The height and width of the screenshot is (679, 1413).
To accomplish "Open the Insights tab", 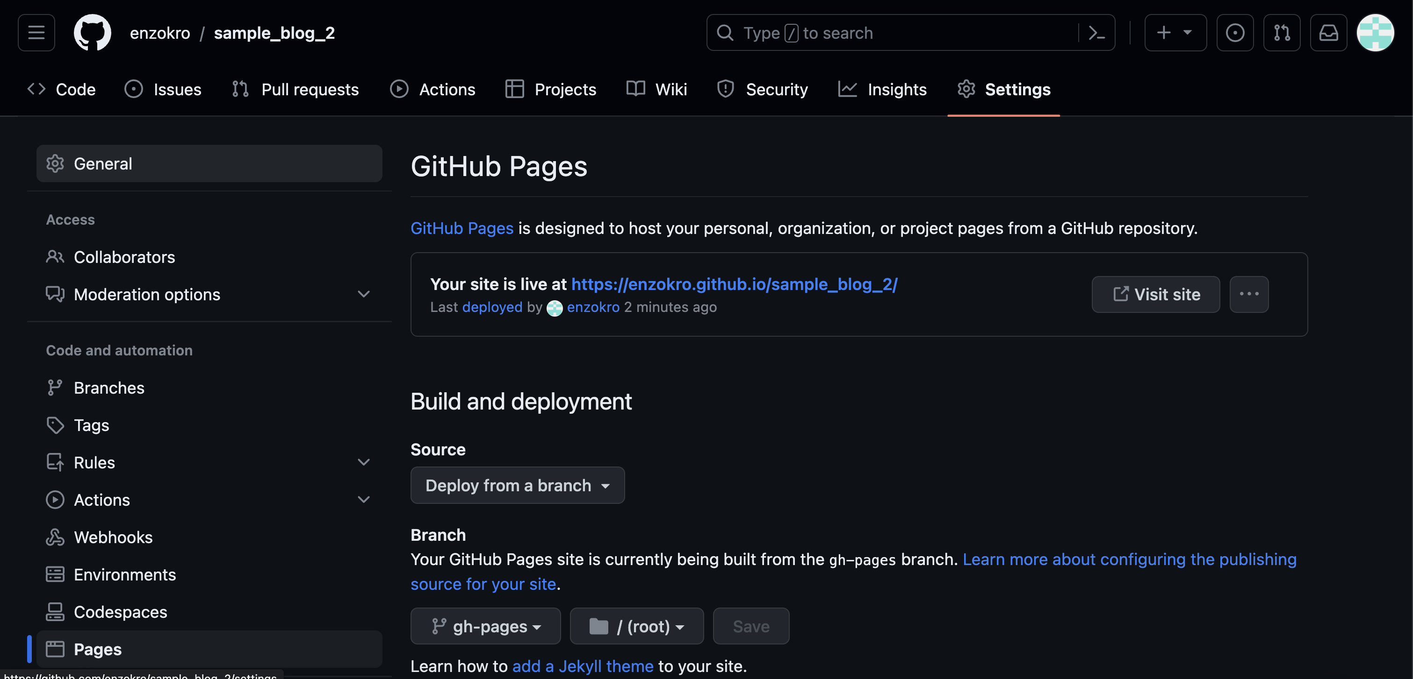I will pyautogui.click(x=883, y=89).
